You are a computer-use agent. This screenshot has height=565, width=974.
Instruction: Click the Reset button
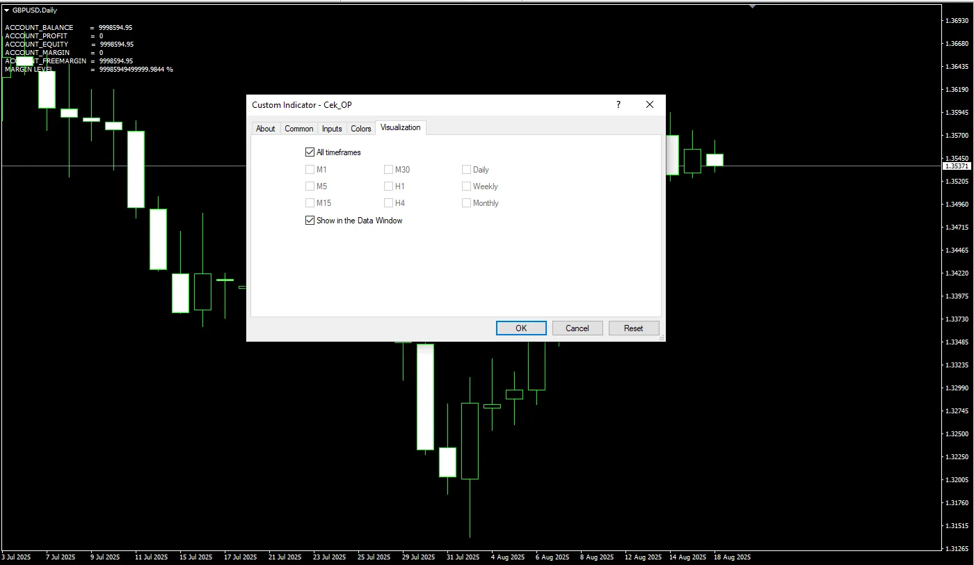tap(633, 328)
